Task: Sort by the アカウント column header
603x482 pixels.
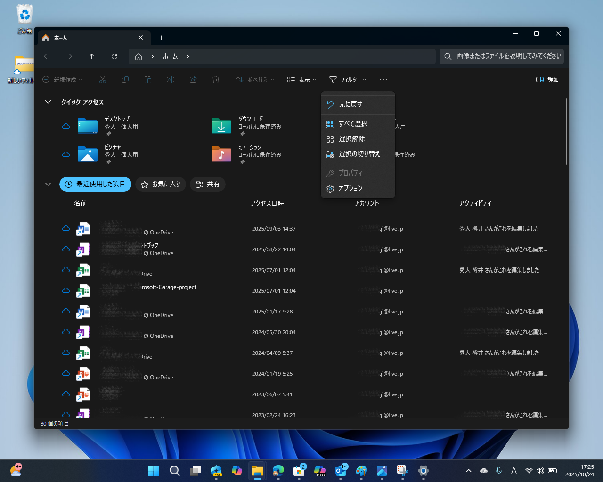Action: (367, 203)
